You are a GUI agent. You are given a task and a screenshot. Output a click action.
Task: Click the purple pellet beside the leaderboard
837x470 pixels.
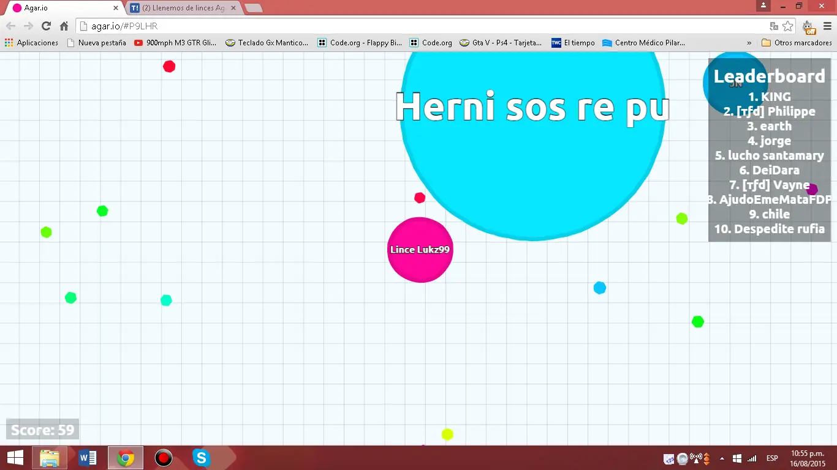(812, 189)
